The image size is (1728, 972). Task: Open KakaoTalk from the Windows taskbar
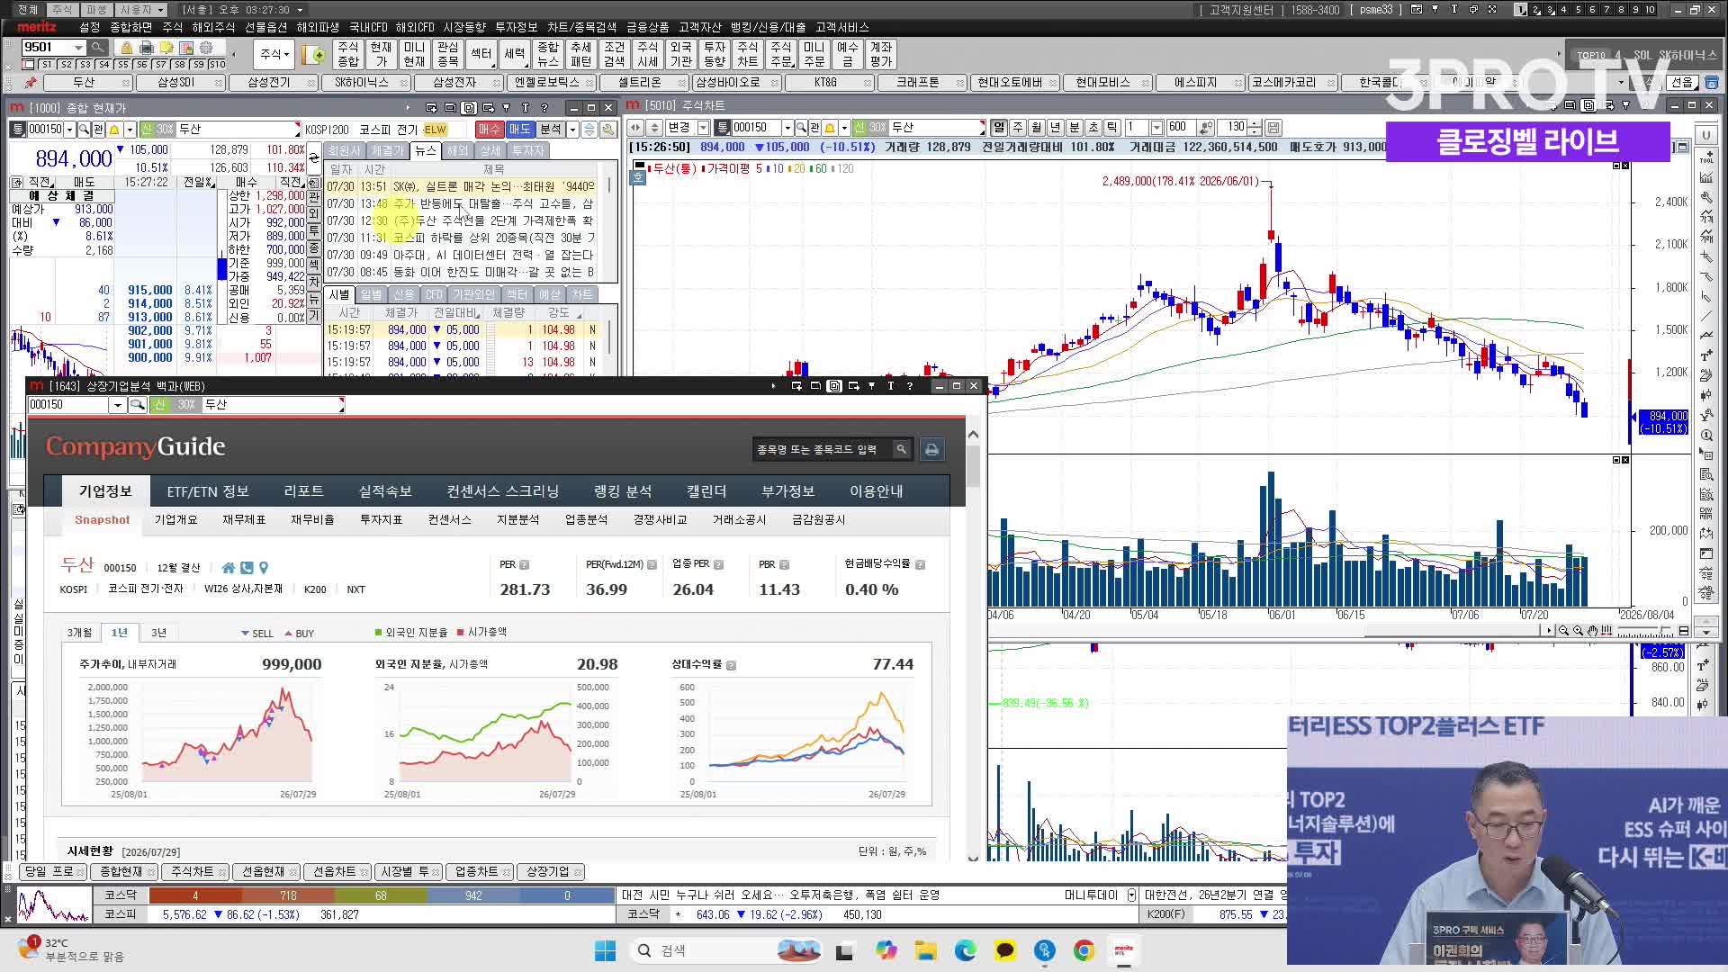coord(1005,950)
